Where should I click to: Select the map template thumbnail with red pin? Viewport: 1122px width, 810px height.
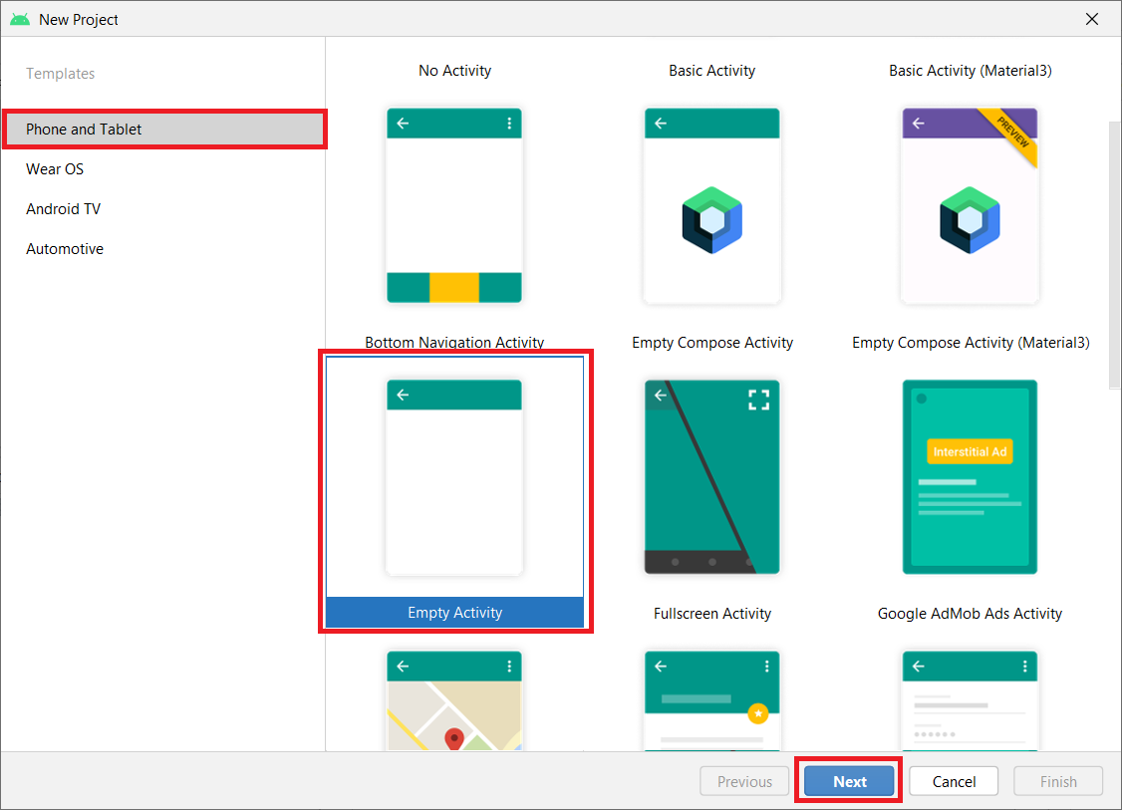pos(454,700)
